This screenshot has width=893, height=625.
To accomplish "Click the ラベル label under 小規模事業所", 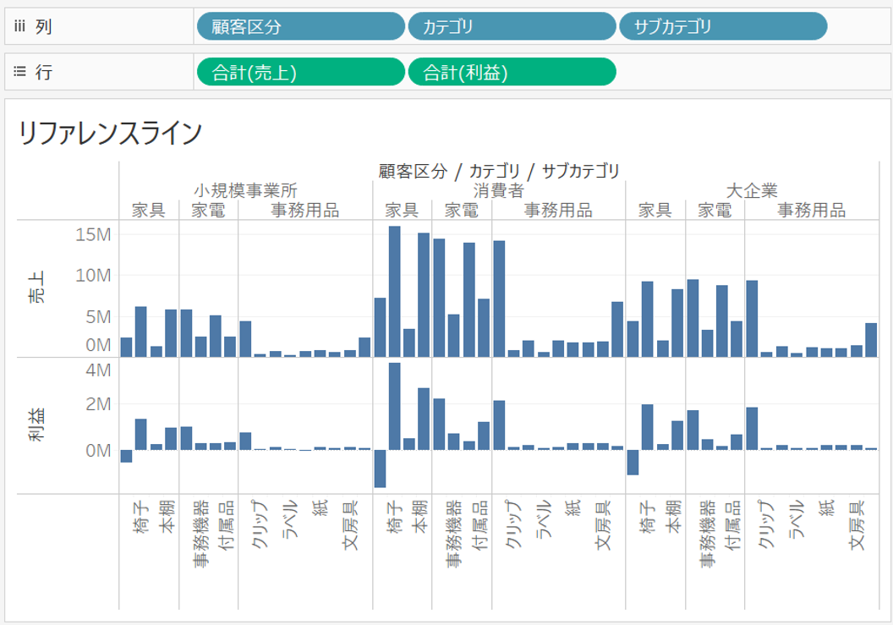I will [x=290, y=519].
